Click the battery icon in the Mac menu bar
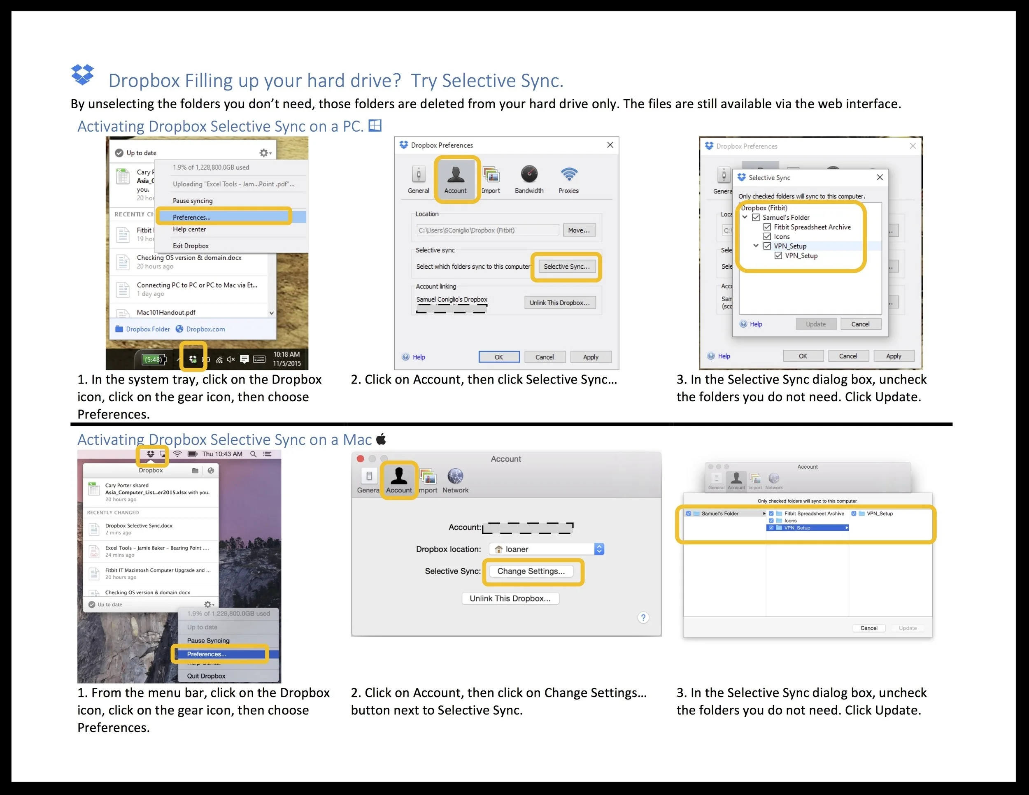This screenshot has height=795, width=1029. pyautogui.click(x=192, y=454)
